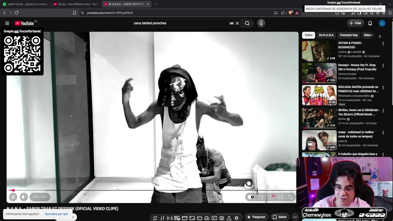Open the account avatar menu
The image size is (393, 221).
point(382,23)
